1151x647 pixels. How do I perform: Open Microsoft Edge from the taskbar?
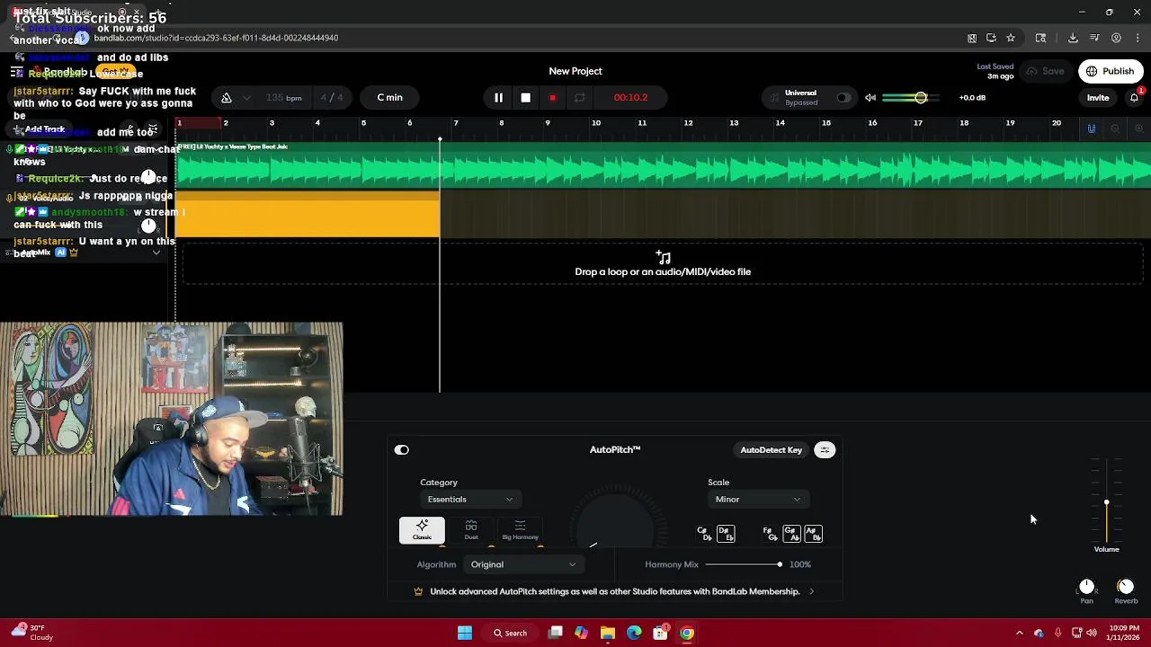(634, 633)
